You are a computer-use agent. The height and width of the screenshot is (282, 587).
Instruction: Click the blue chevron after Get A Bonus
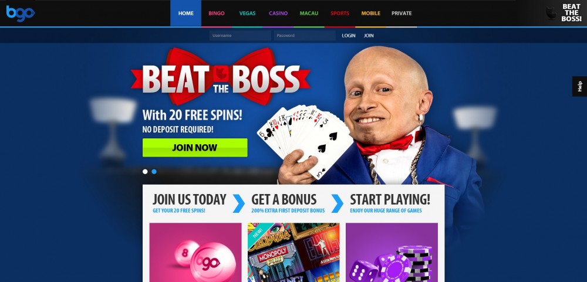[338, 203]
